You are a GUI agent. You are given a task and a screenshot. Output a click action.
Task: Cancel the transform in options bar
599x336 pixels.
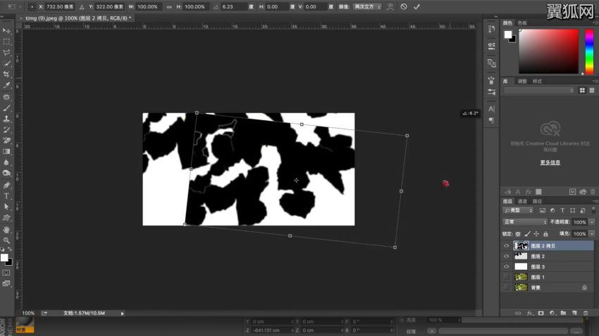click(404, 6)
